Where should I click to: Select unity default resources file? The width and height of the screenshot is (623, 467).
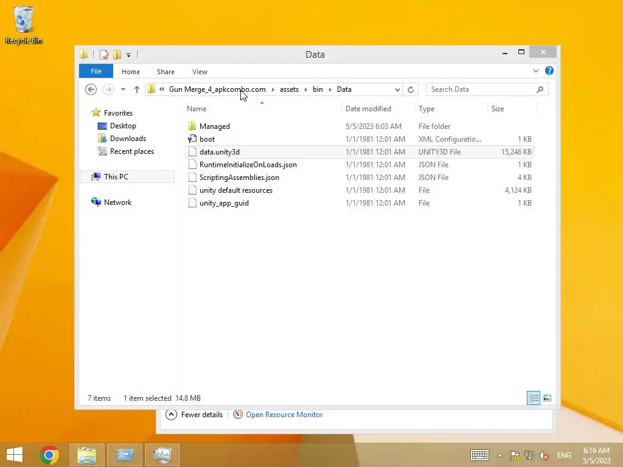pos(359,190)
